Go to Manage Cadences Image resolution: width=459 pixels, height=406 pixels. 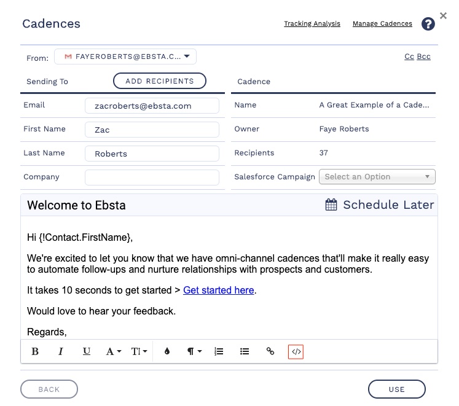point(382,24)
